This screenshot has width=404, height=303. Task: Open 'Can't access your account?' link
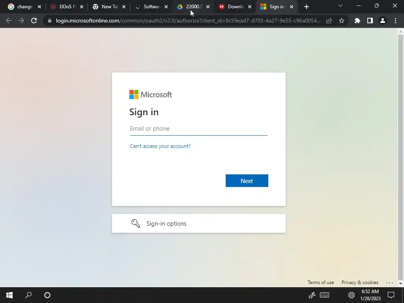[160, 146]
